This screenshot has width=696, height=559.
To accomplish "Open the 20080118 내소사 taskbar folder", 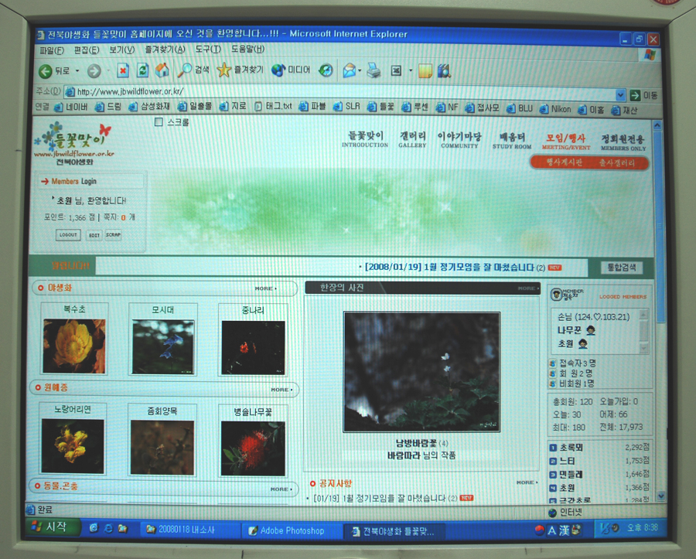I will (189, 530).
